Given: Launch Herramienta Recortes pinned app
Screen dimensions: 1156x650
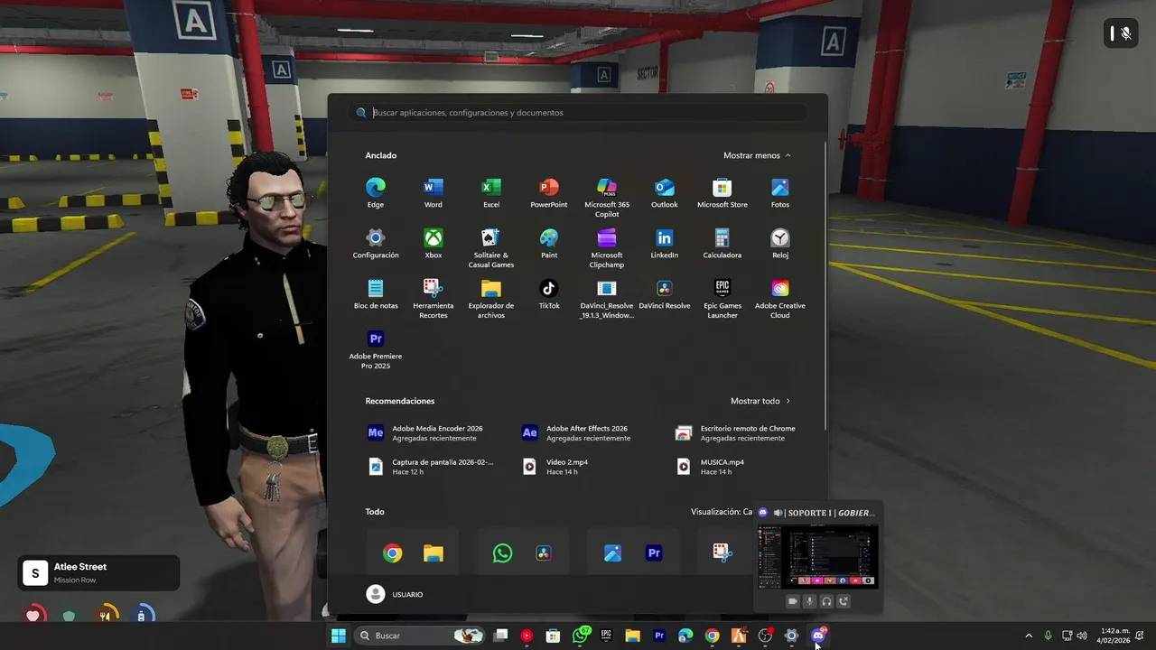Looking at the screenshot, I should tap(433, 298).
